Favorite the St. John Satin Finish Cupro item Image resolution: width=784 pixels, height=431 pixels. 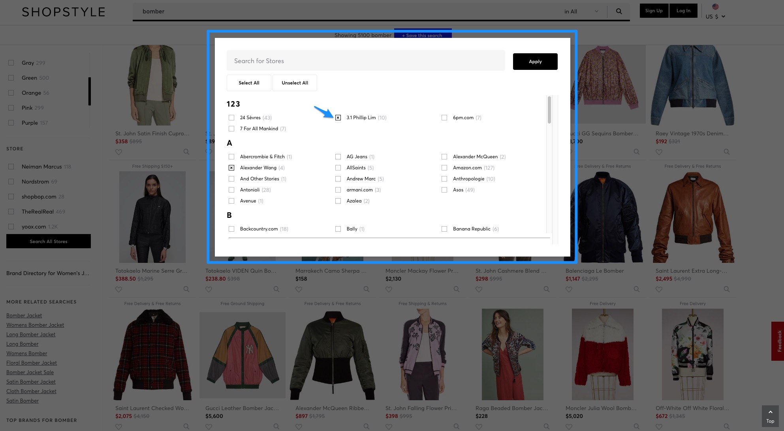(x=118, y=152)
